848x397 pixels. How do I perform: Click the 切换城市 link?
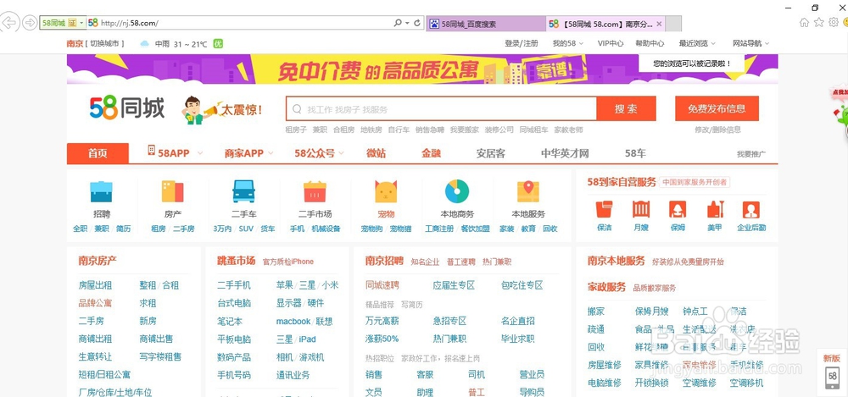(107, 44)
